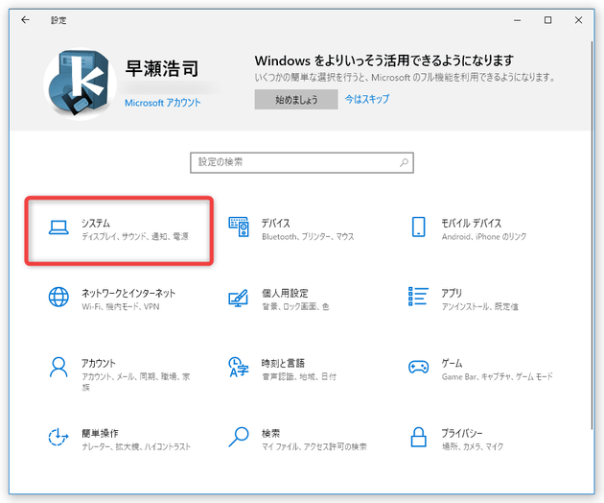
Task: Click the 始めましょう button
Action: [x=296, y=100]
